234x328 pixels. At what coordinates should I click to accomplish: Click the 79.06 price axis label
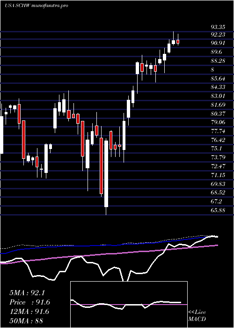point(218,122)
